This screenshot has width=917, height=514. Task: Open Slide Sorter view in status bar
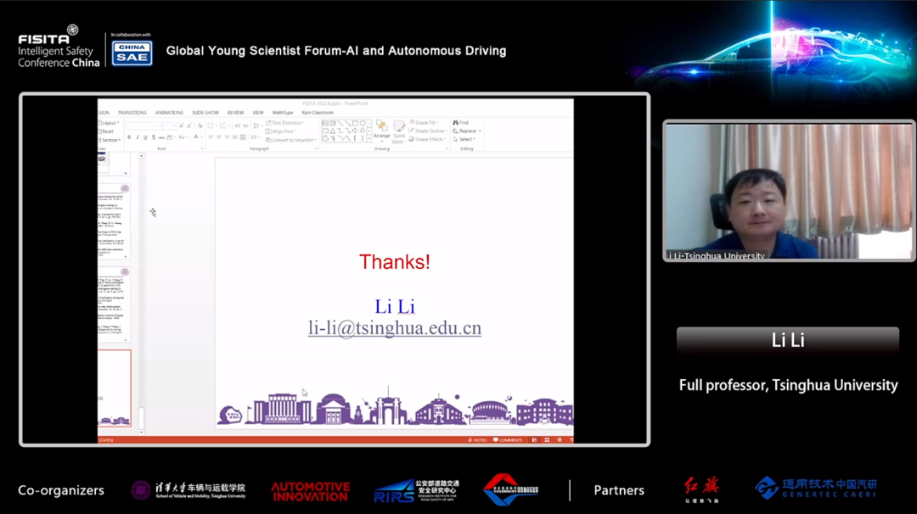pyautogui.click(x=547, y=440)
